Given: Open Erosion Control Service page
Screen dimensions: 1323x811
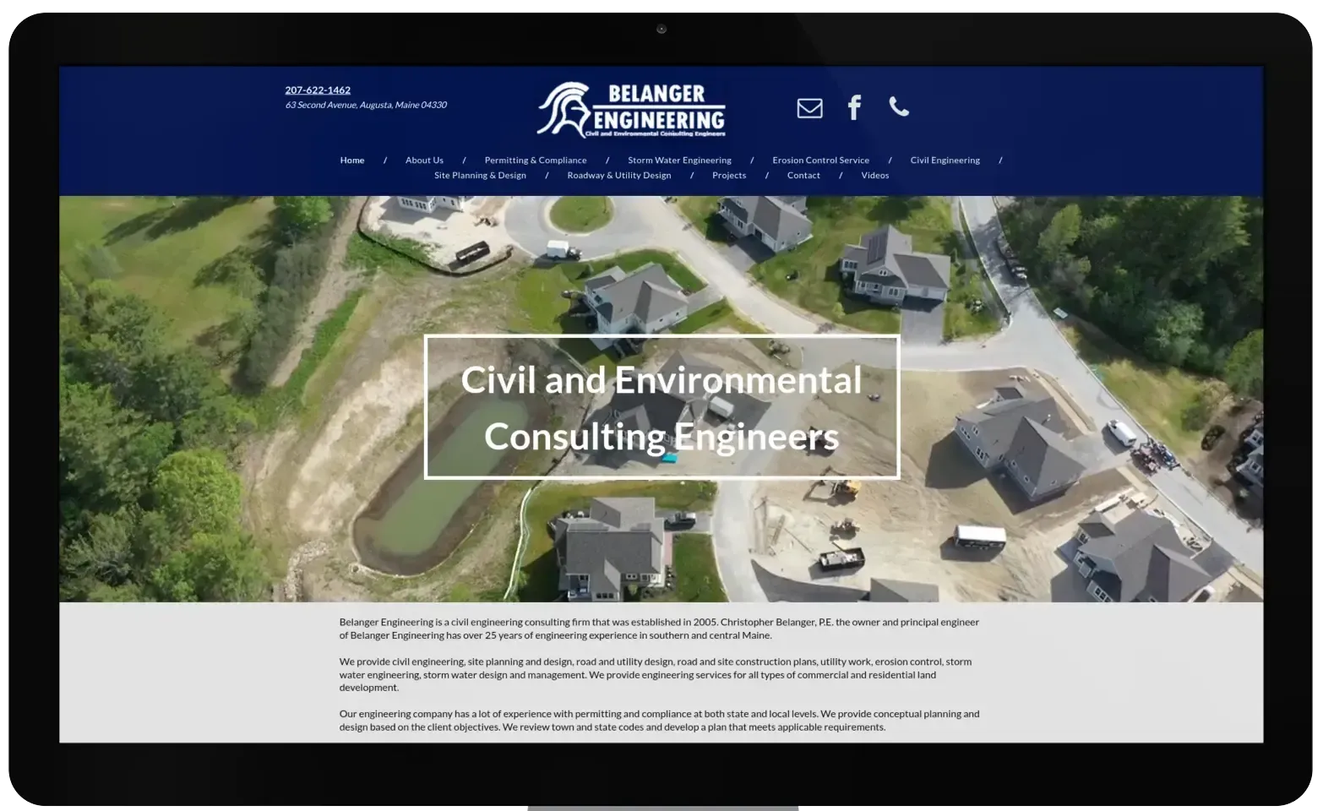Looking at the screenshot, I should point(820,161).
